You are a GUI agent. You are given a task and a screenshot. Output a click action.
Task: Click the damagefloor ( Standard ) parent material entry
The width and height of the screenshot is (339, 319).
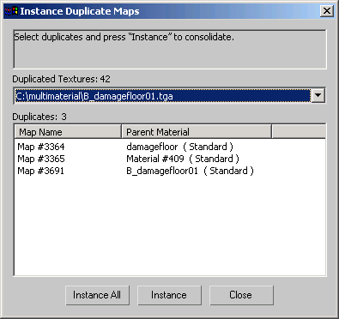[x=179, y=147]
